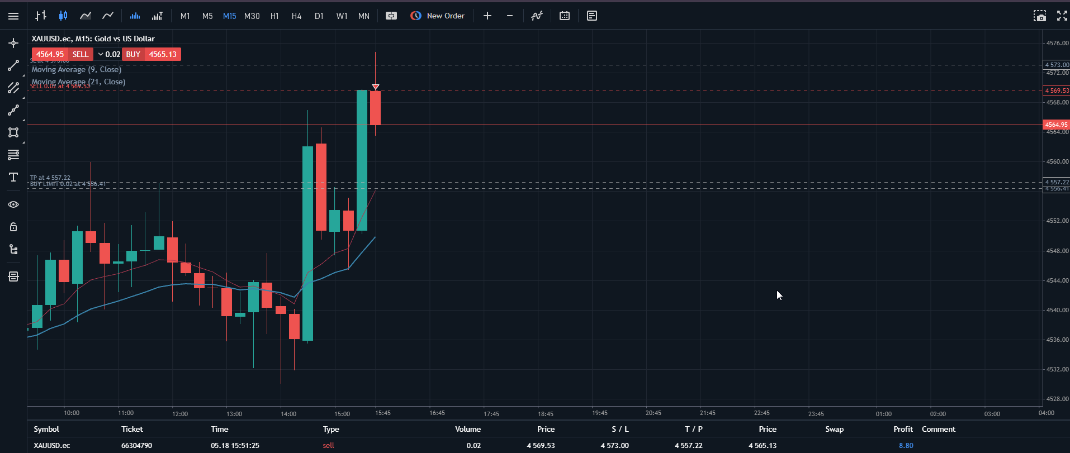Image resolution: width=1070 pixels, height=453 pixels.
Task: Expand the 0.02 volume dropdown
Action: [109, 54]
